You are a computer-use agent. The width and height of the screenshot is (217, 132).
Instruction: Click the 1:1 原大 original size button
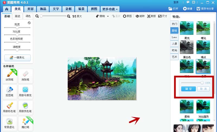[x=77, y=16]
